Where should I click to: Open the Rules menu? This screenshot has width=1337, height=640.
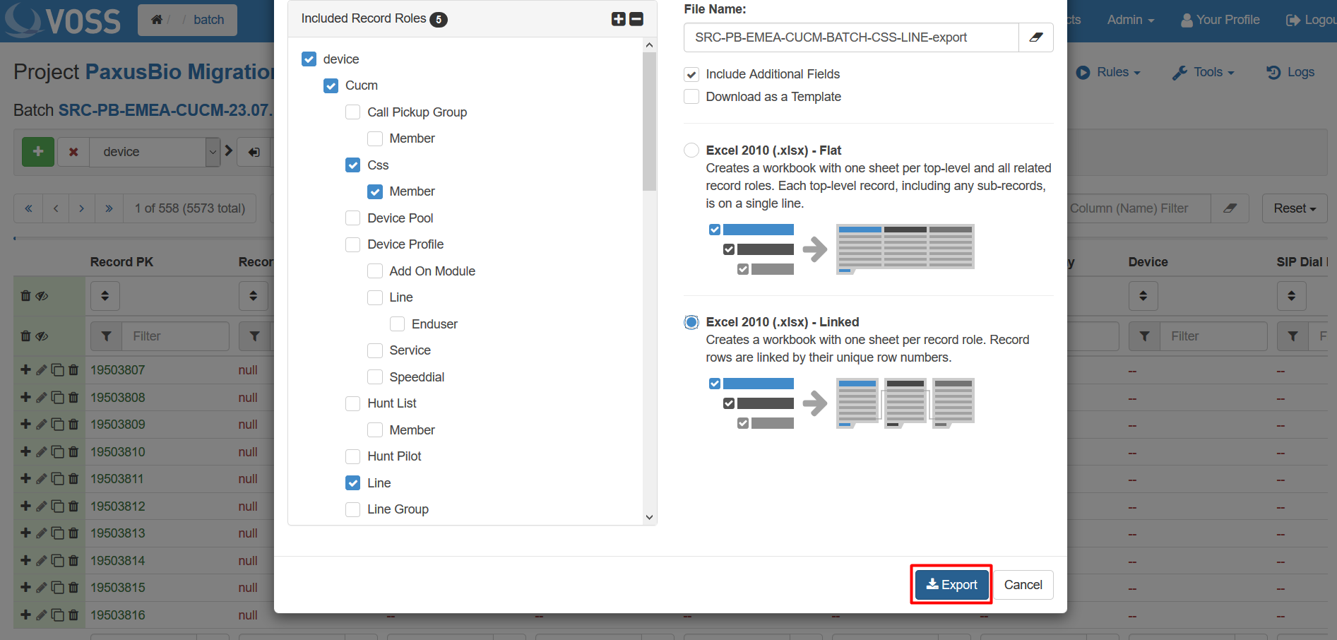click(x=1108, y=72)
